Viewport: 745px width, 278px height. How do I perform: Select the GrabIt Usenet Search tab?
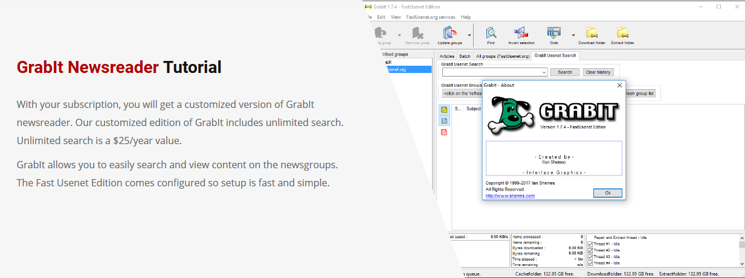coord(555,55)
